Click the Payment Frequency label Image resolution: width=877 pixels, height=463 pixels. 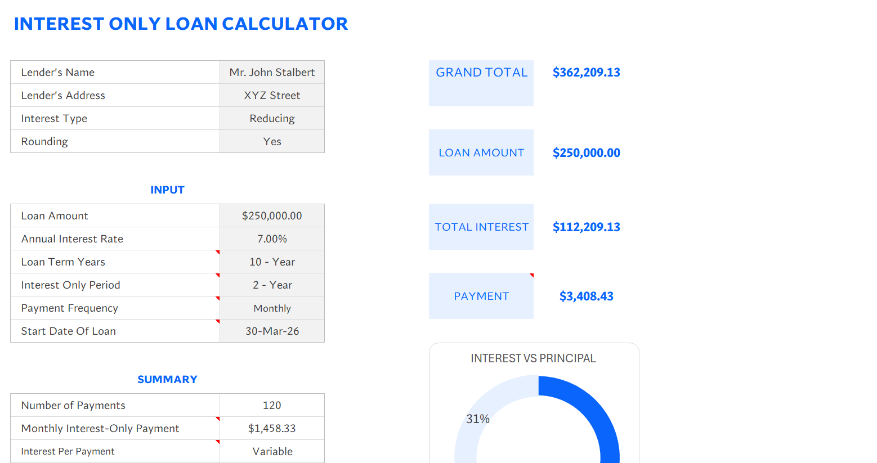115,308
